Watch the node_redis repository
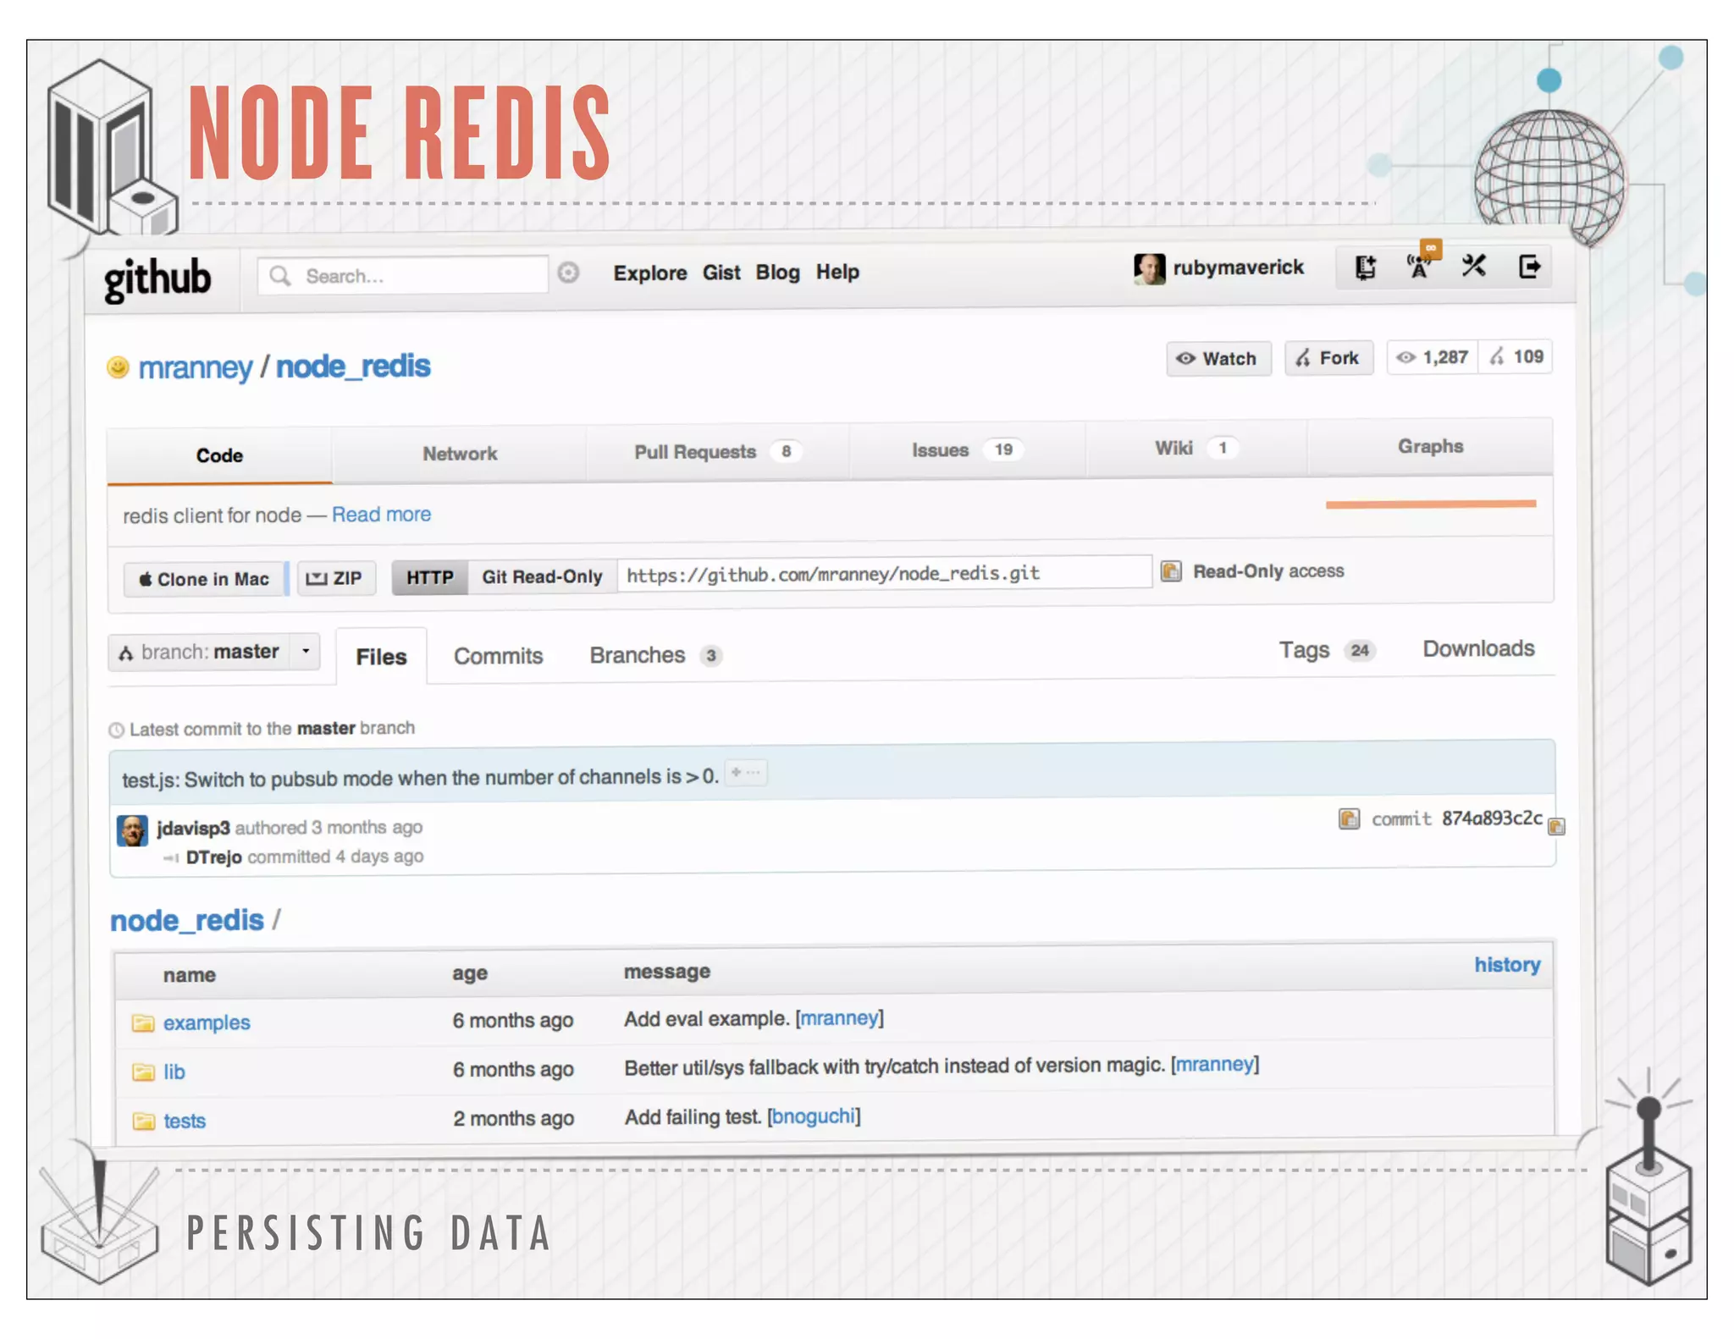The width and height of the screenshot is (1734, 1339). (x=1218, y=359)
